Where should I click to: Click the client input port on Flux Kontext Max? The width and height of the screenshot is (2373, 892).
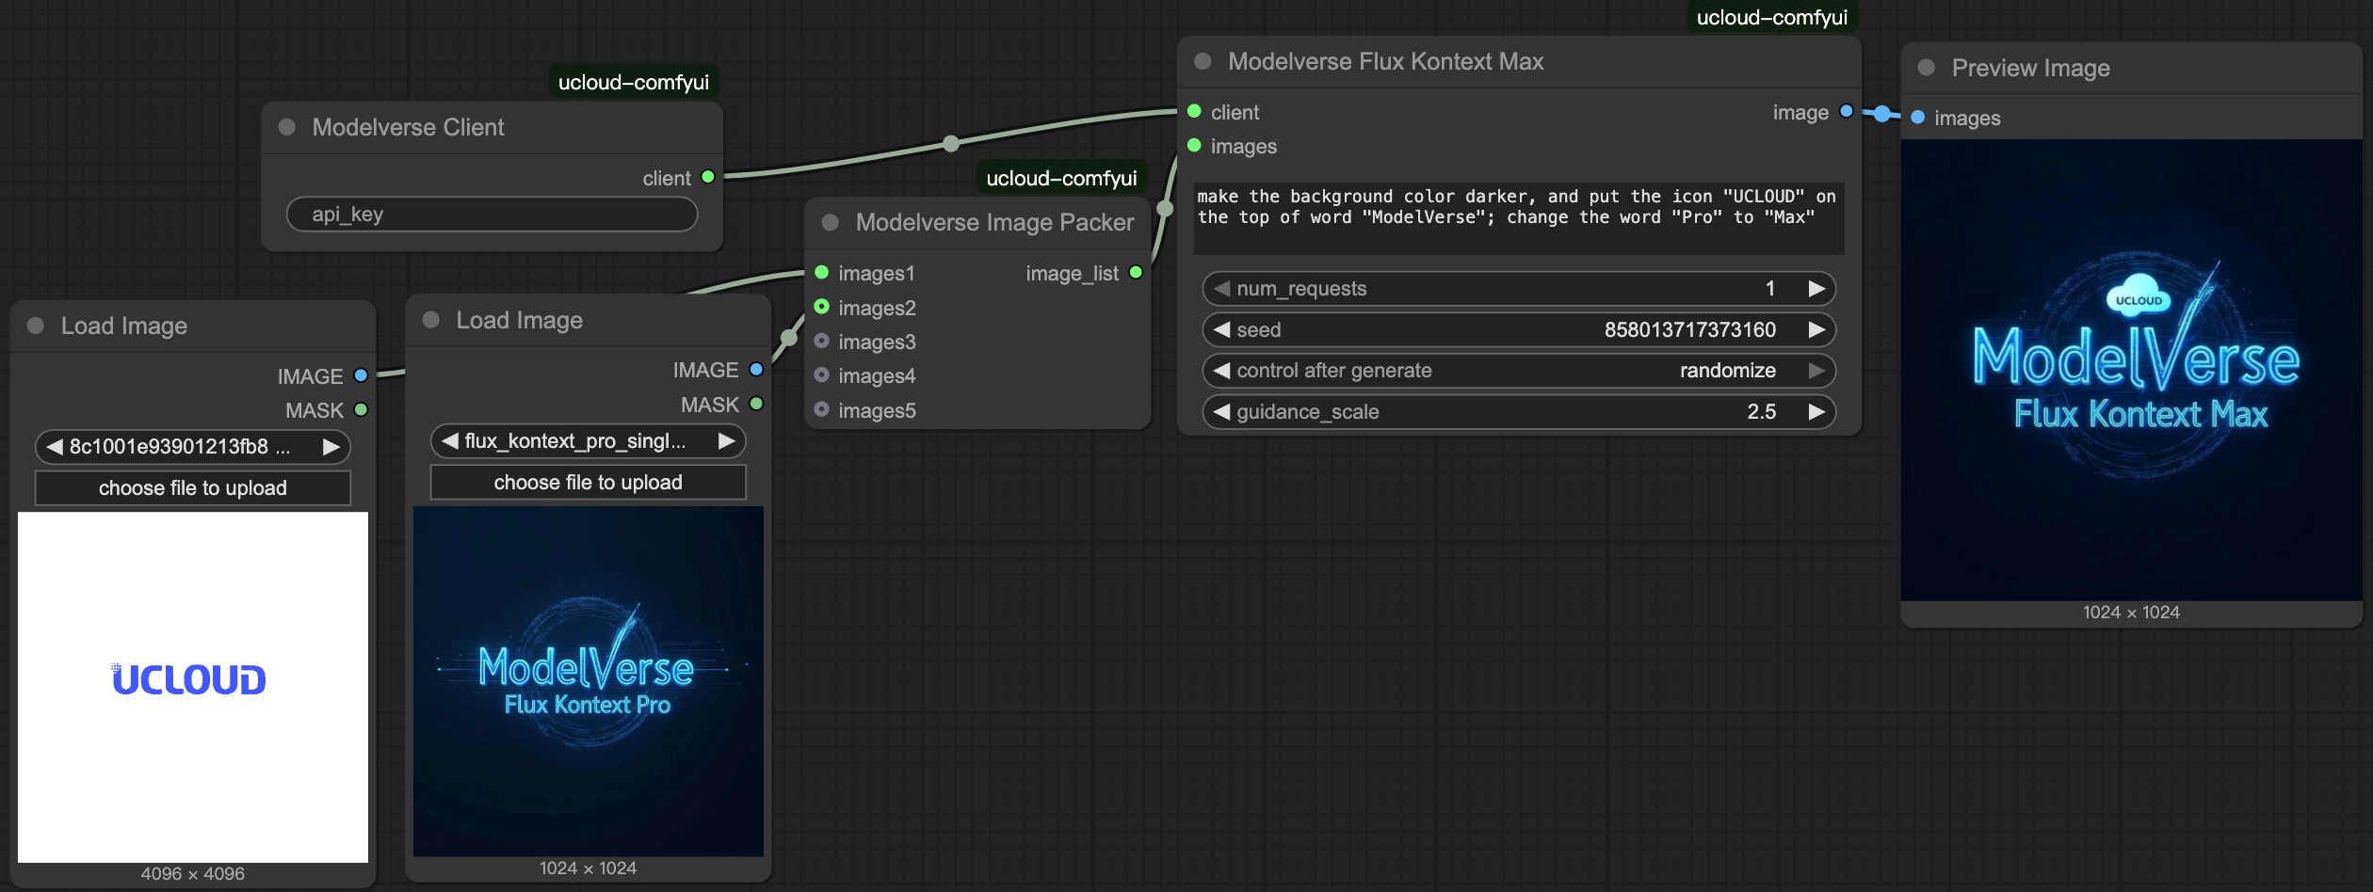pyautogui.click(x=1194, y=111)
